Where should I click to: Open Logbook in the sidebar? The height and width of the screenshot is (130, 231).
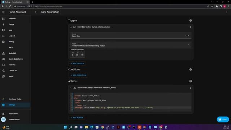[x=12, y=36]
